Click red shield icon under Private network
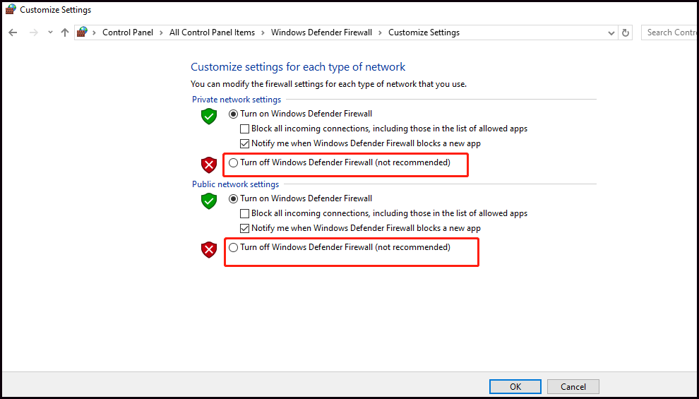 pyautogui.click(x=208, y=165)
